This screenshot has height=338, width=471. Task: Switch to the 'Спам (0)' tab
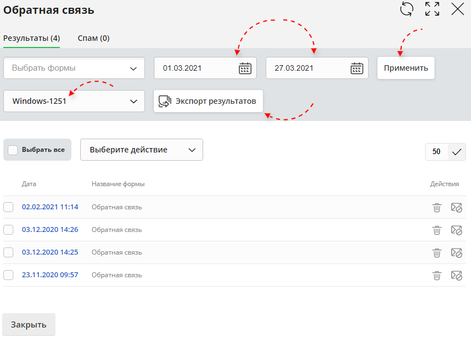[x=94, y=39]
